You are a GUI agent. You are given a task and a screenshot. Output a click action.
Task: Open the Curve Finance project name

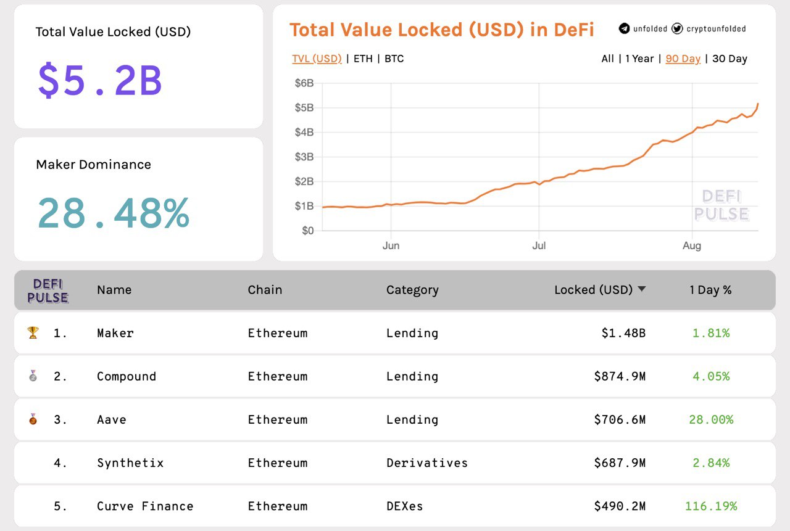click(x=145, y=506)
